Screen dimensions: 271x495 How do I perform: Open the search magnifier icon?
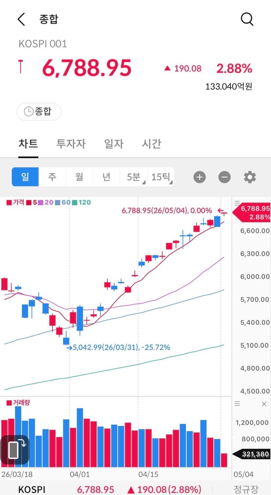(247, 19)
